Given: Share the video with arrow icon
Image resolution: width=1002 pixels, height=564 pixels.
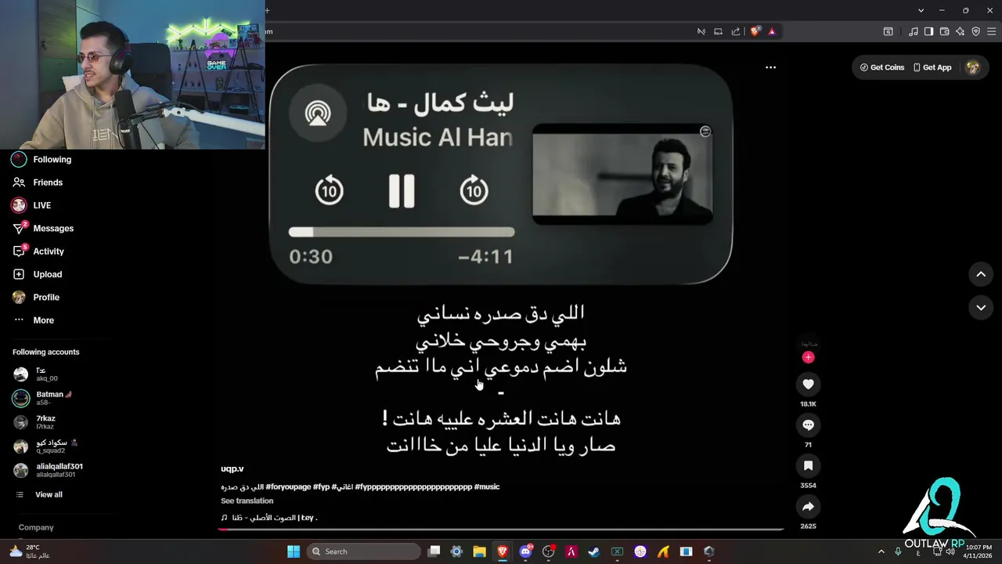Looking at the screenshot, I should tap(808, 506).
